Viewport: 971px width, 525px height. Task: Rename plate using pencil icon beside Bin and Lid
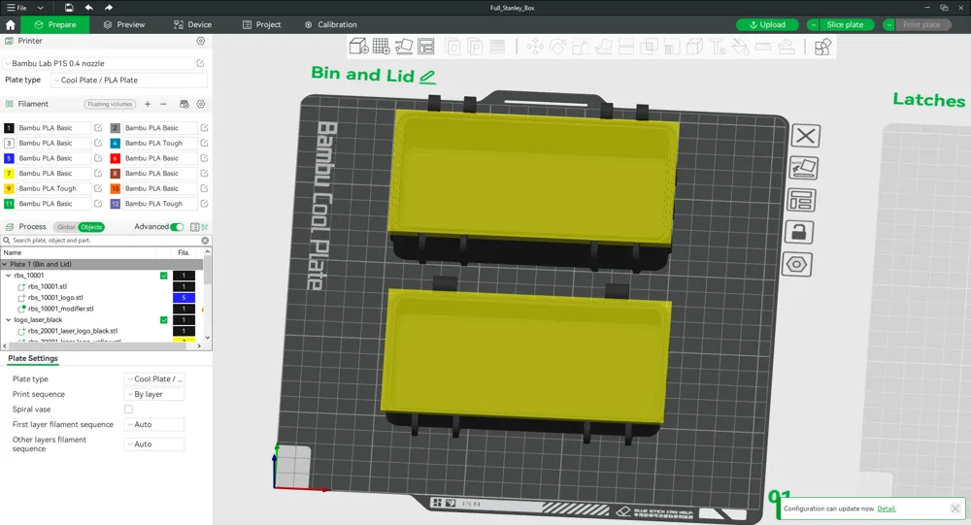coord(427,77)
